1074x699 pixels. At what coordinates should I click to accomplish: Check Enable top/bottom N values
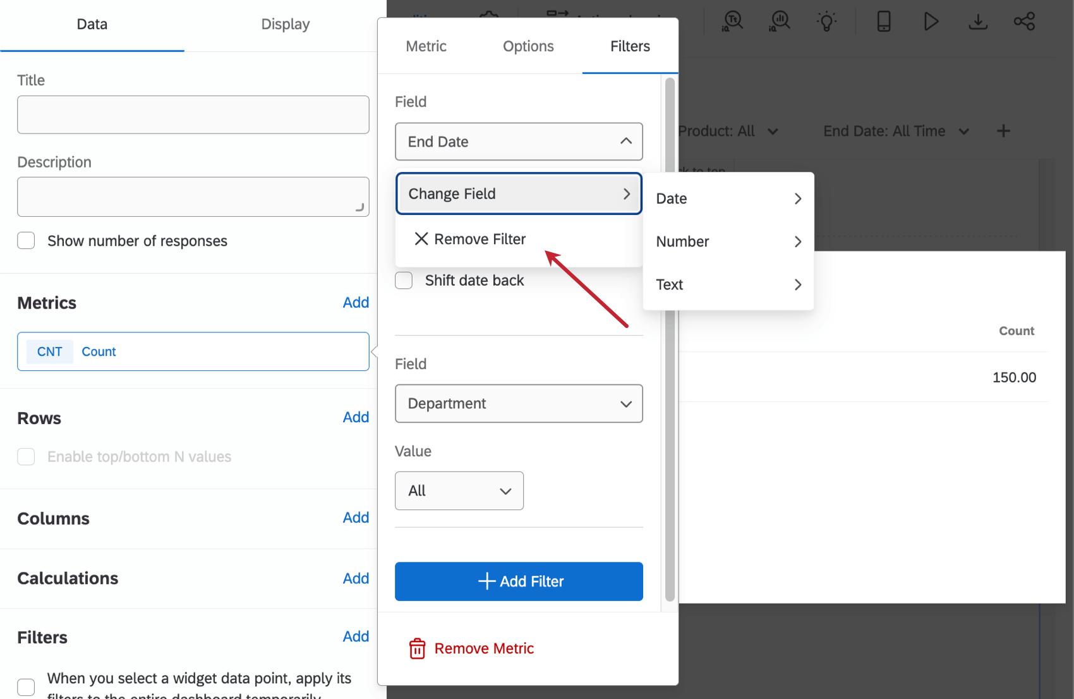click(26, 456)
